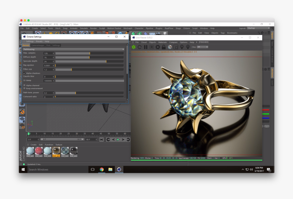Open Live Viewer render settings gear
The width and height of the screenshot is (293, 199).
coord(157,48)
